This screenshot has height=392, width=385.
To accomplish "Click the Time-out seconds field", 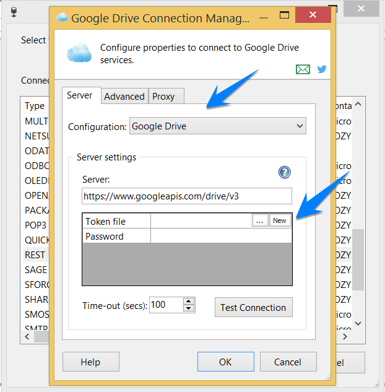I will point(167,305).
